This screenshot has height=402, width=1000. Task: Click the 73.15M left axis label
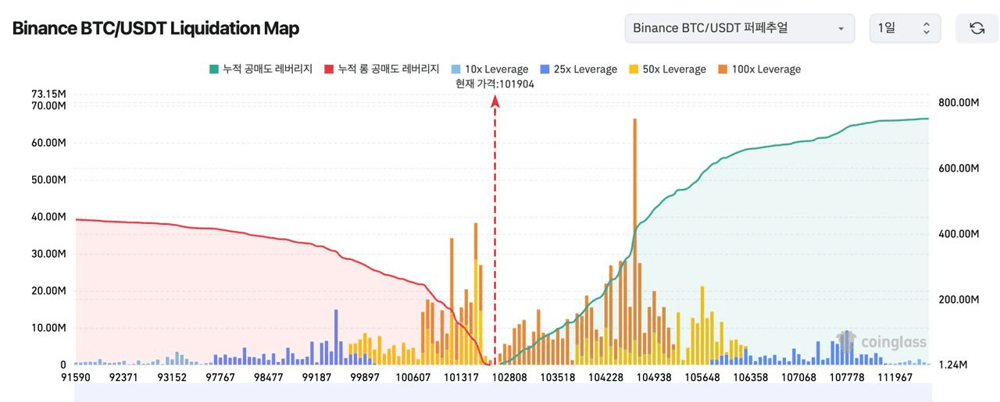pyautogui.click(x=48, y=94)
